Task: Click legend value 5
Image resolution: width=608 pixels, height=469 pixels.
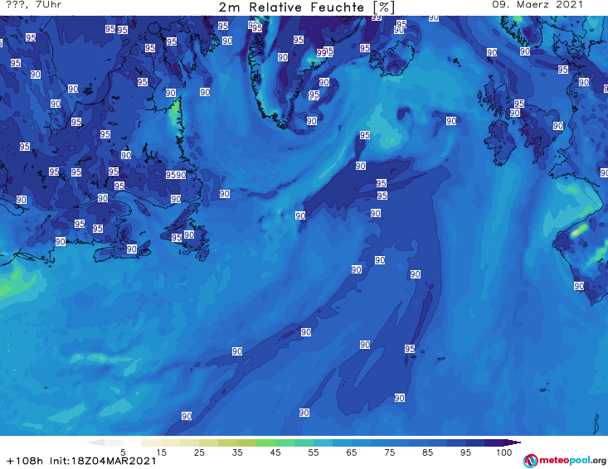Action: click(x=123, y=452)
